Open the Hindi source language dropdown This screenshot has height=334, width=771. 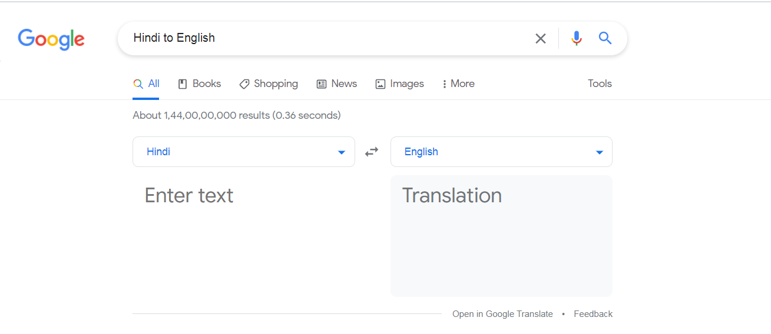pos(244,152)
